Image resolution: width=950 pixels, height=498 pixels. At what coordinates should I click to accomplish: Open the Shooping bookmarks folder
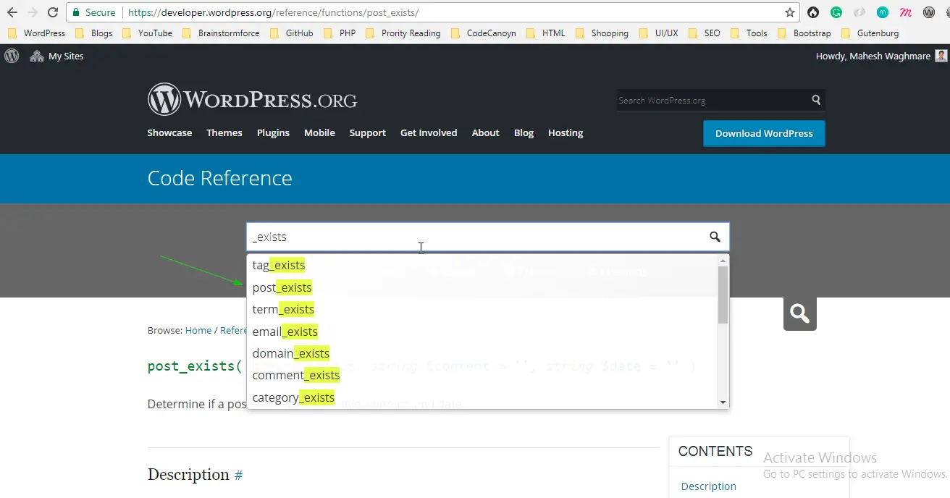click(x=602, y=33)
